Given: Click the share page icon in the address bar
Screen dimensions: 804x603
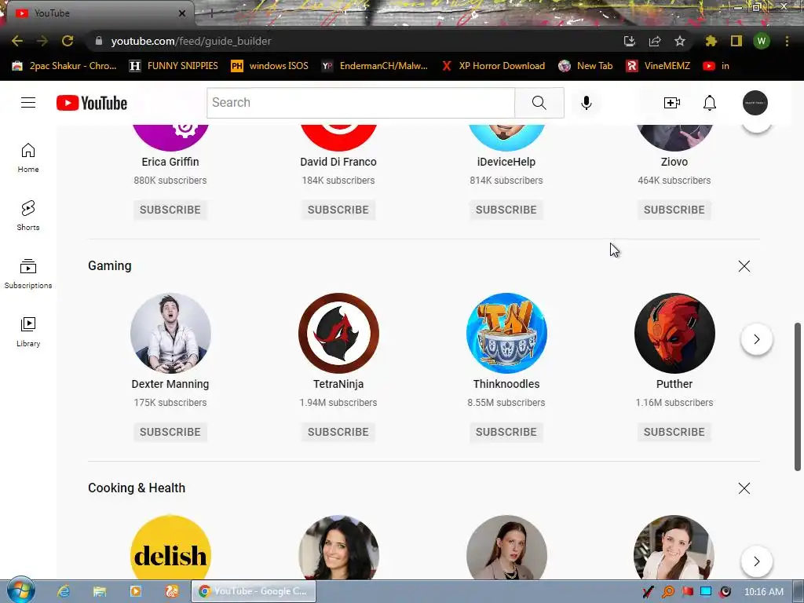Looking at the screenshot, I should pos(655,41).
